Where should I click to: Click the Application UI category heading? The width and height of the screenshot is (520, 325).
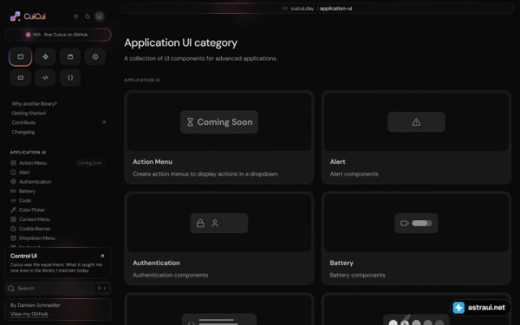pos(180,43)
